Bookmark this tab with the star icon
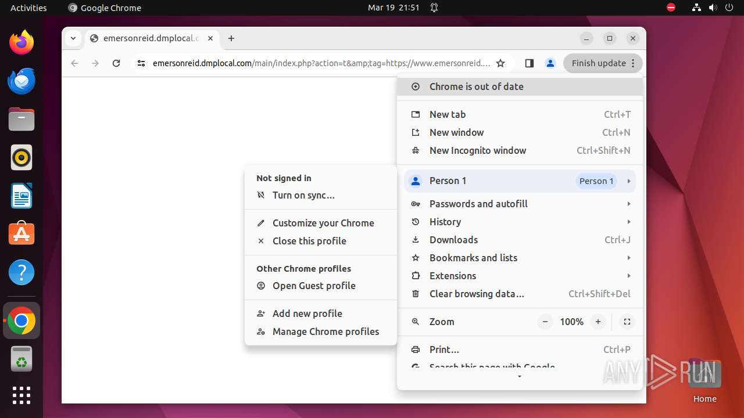 click(500, 63)
